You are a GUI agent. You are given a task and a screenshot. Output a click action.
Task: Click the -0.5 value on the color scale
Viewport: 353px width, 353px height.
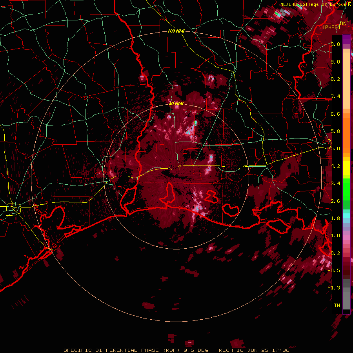click(x=334, y=270)
